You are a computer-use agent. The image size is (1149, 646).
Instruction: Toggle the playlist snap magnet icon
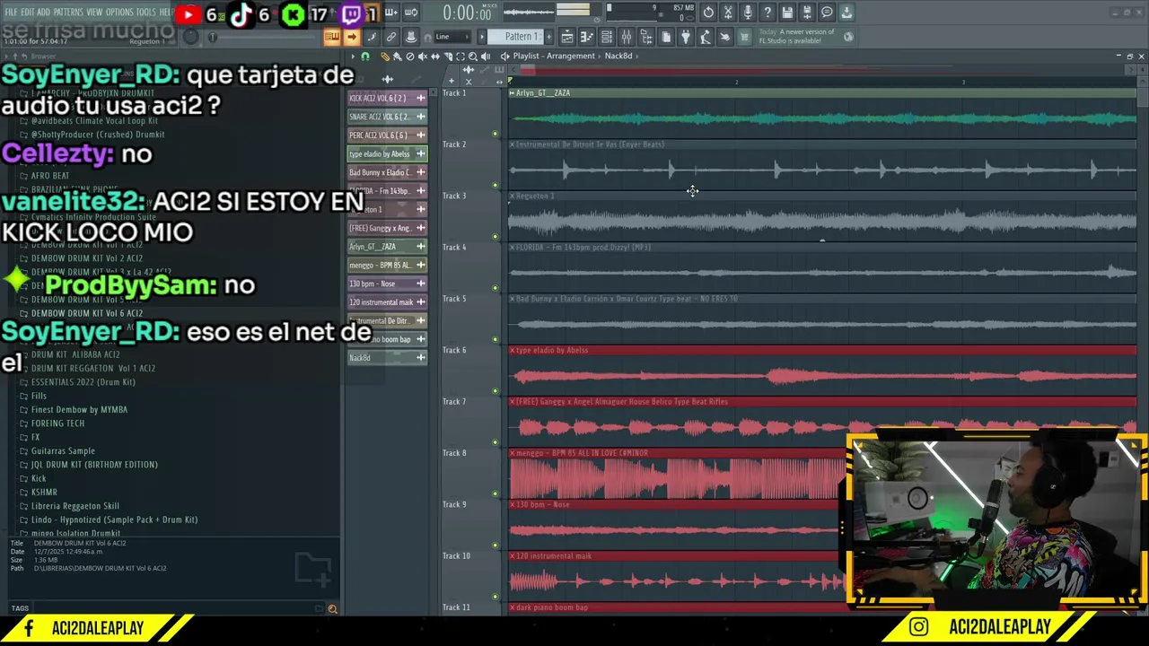point(364,57)
